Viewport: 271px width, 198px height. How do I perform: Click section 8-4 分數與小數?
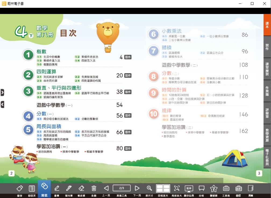[x=210, y=82]
